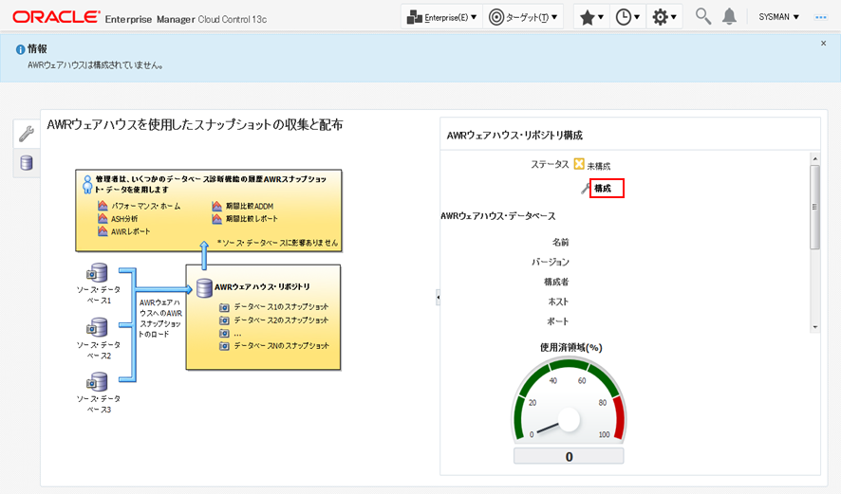Click the ORACLE logo

pos(56,17)
